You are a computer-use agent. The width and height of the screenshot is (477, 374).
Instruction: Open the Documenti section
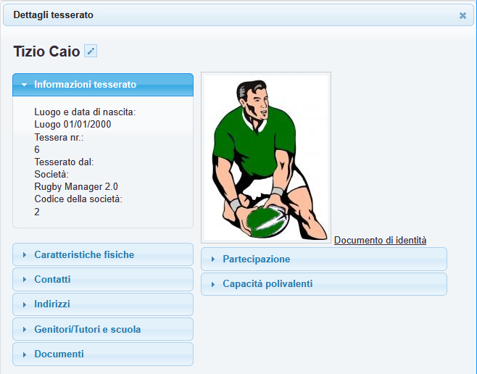(x=59, y=354)
